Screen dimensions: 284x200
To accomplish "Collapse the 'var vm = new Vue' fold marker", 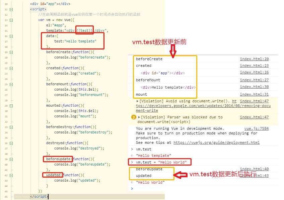I will 11,20.
